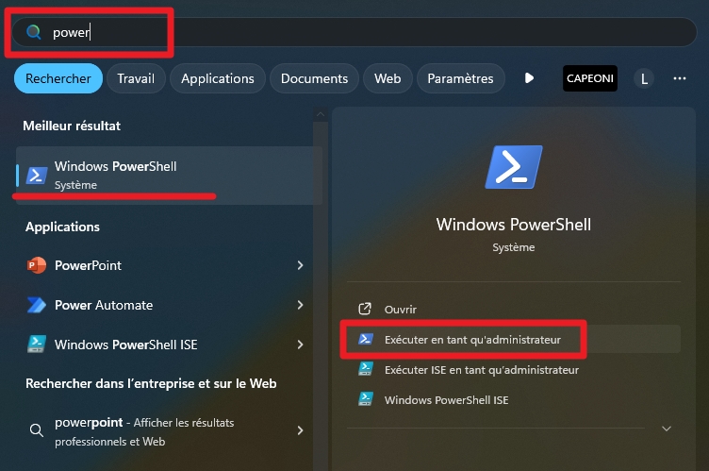The image size is (709, 471).
Task: Open Windows PowerShell best result
Action: [x=169, y=176]
